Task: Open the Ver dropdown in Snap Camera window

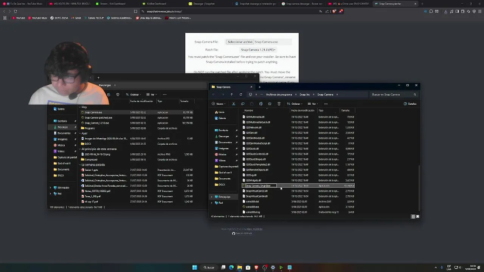Action: coord(313,104)
